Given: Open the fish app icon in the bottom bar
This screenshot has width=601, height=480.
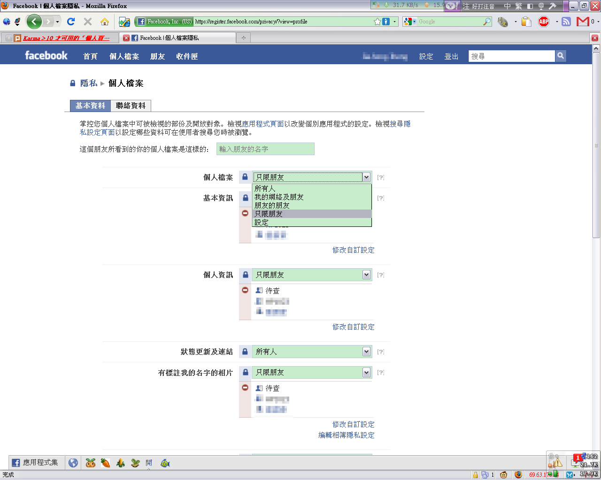Looking at the screenshot, I should click(x=165, y=463).
